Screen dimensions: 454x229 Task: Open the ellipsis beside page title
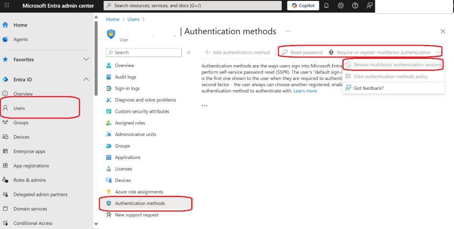point(288,31)
